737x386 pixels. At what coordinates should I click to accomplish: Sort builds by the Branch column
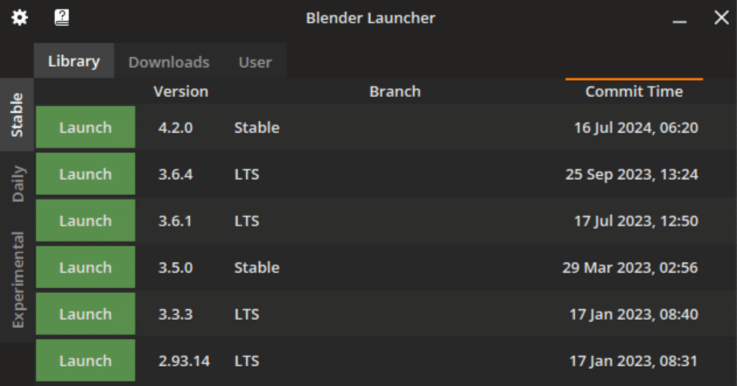point(395,91)
